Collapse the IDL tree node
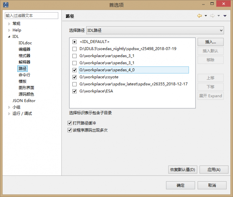 coord(9,37)
